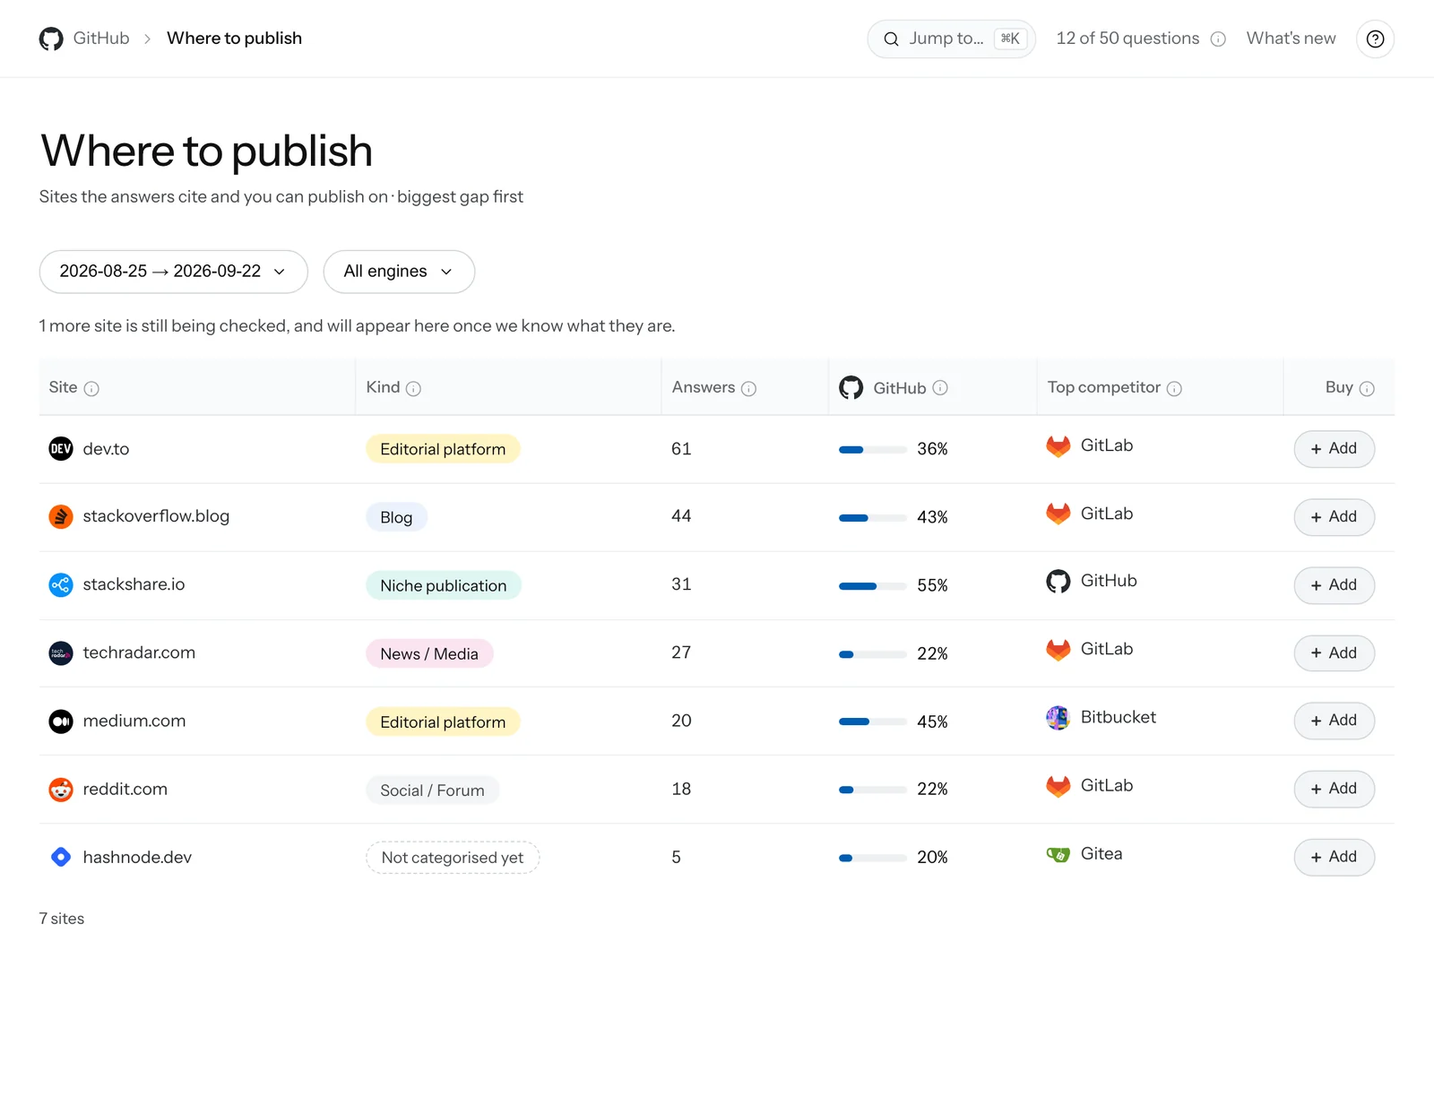Click the techradar.com favicon
The height and width of the screenshot is (1097, 1434).
pyautogui.click(x=61, y=652)
